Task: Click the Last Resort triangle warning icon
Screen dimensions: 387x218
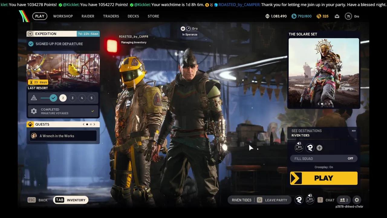Action: tap(34, 98)
